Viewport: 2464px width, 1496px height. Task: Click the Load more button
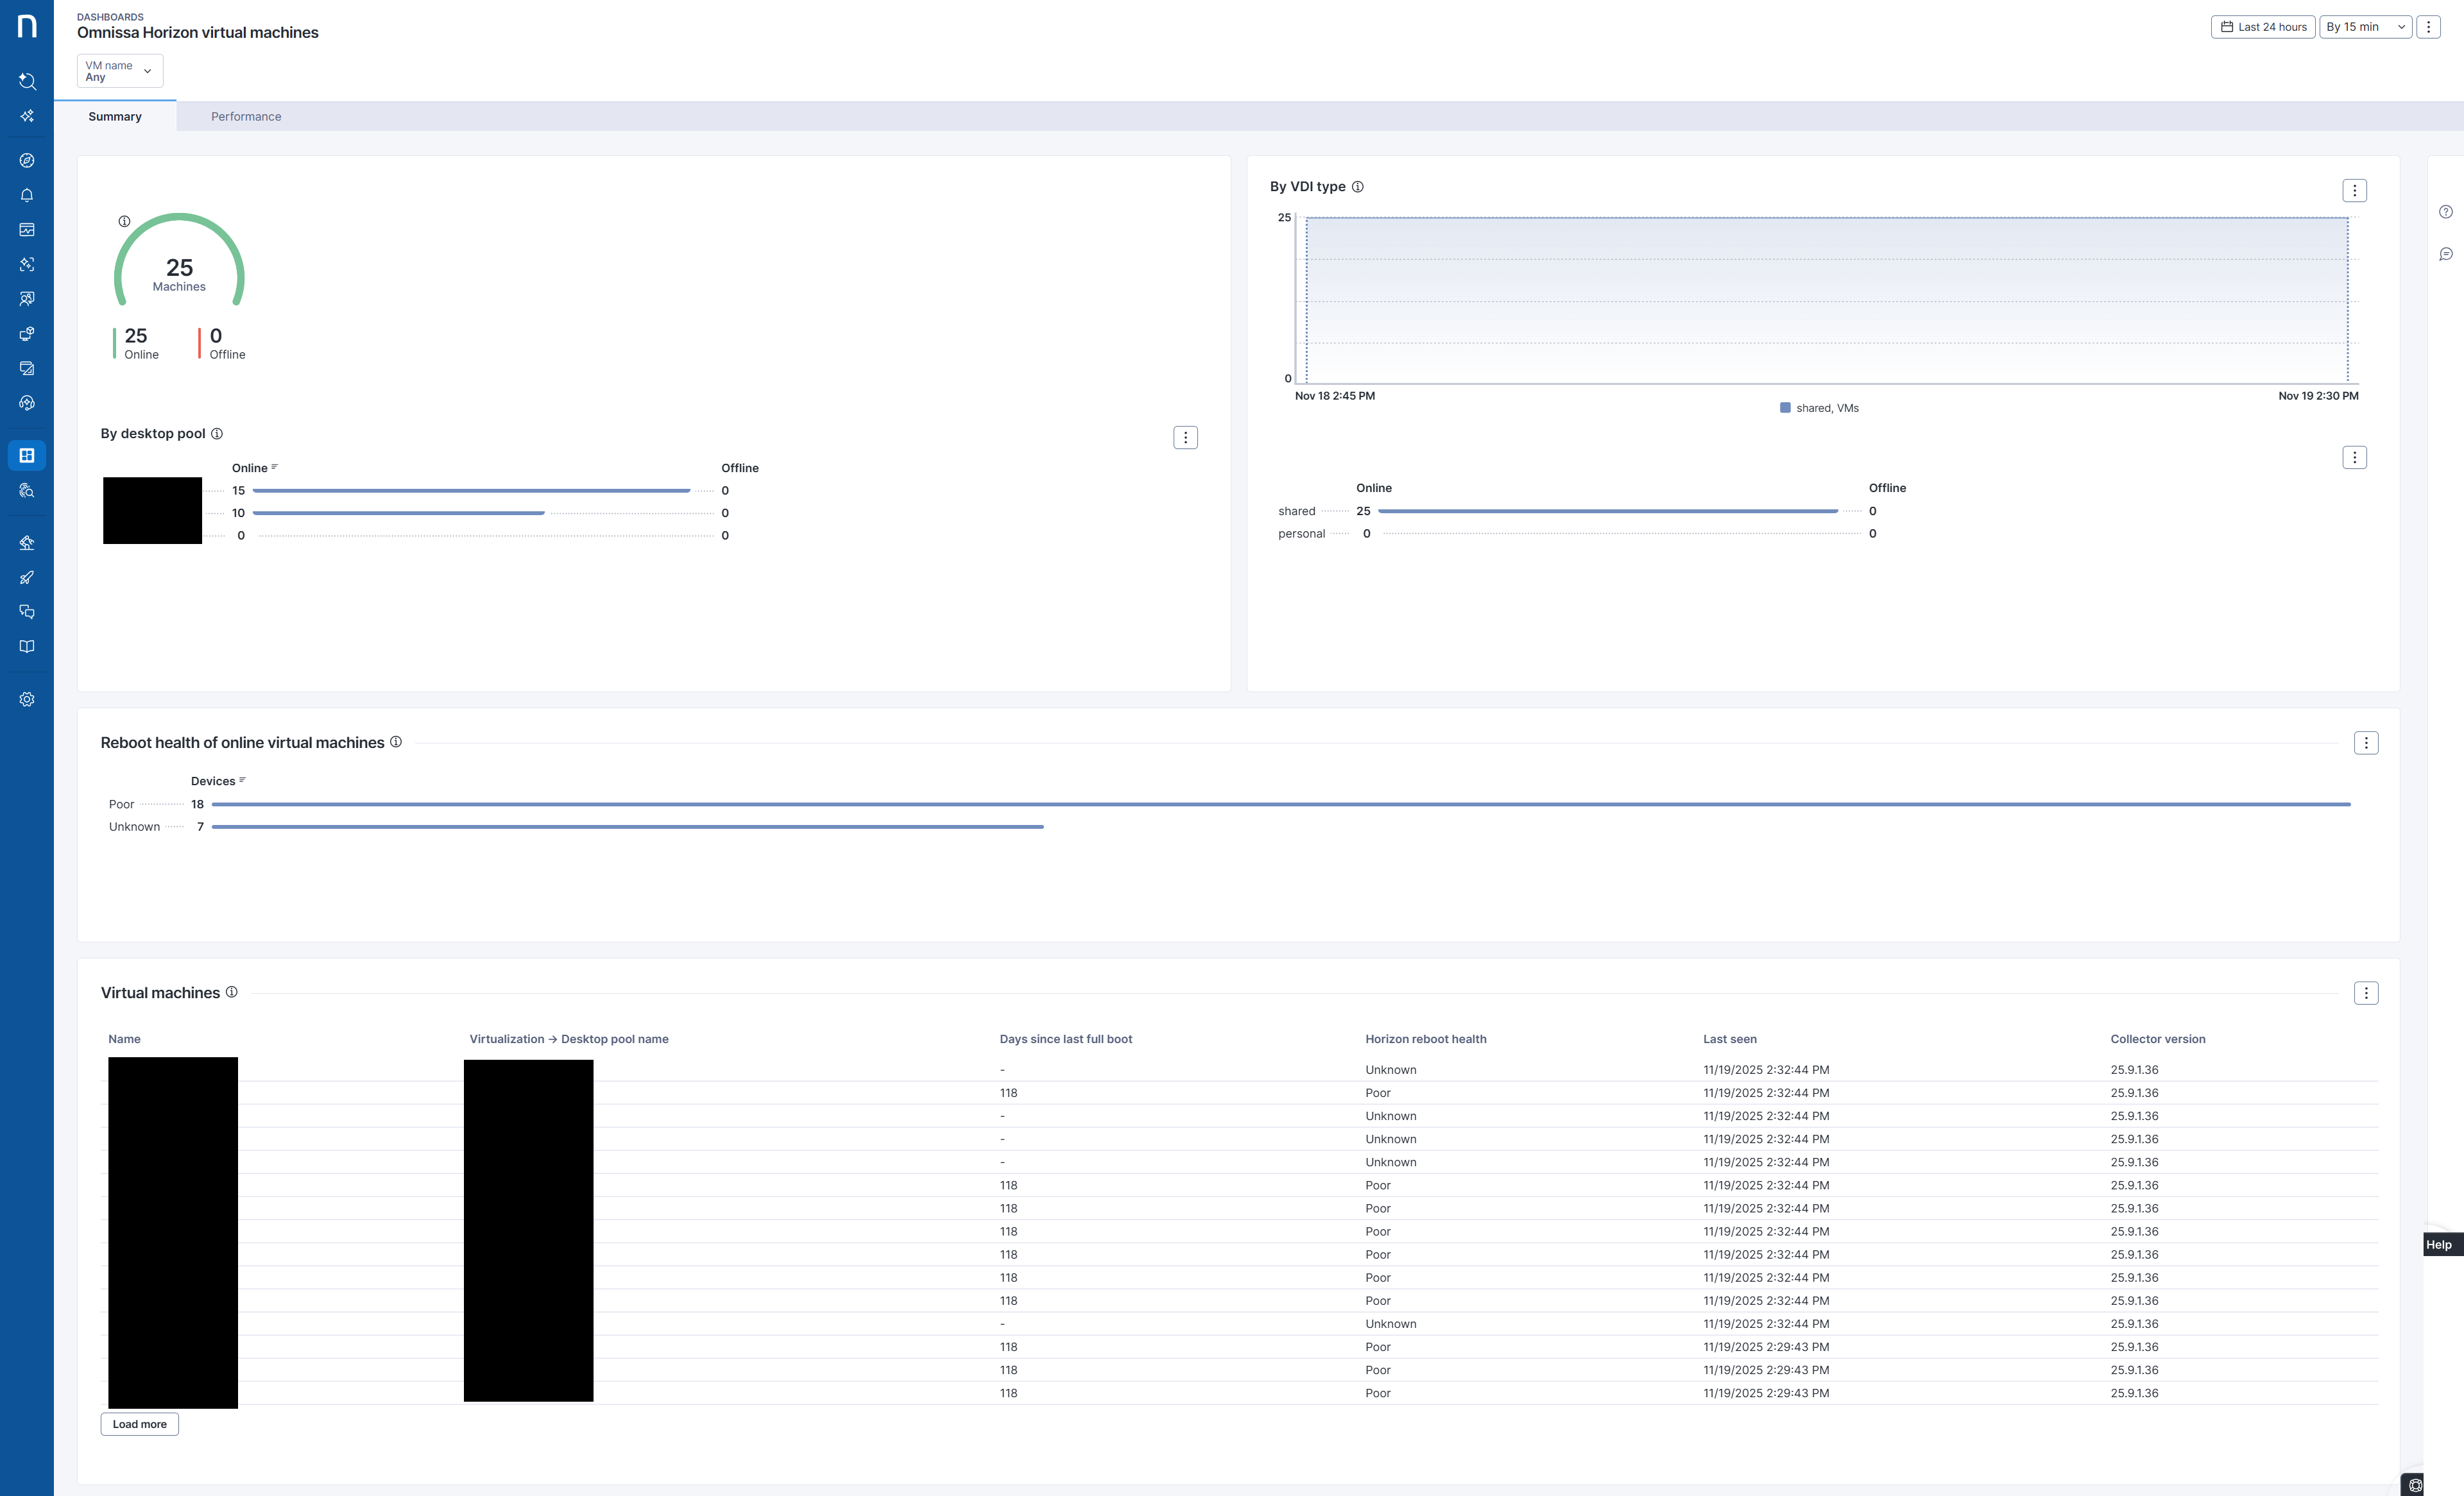(x=139, y=1424)
